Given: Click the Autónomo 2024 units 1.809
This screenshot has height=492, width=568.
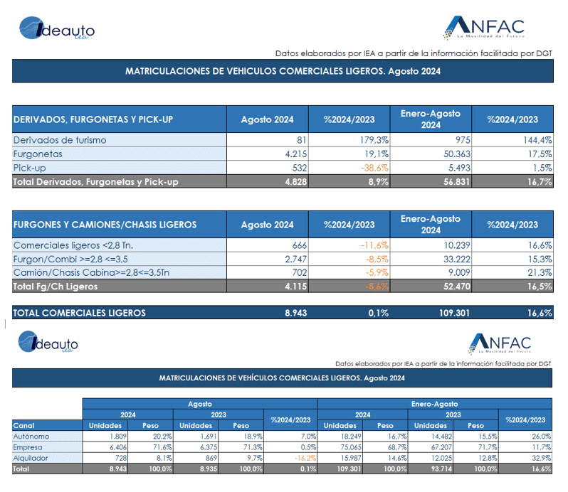Looking at the screenshot, I should pyautogui.click(x=118, y=437).
